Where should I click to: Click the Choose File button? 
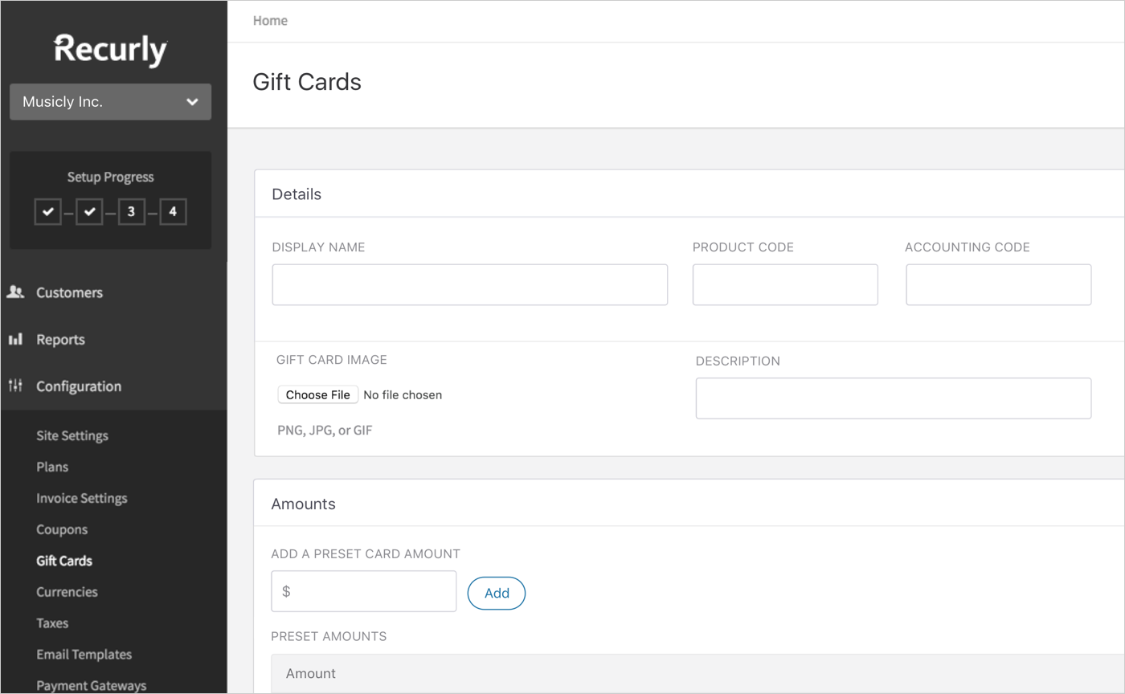click(318, 394)
